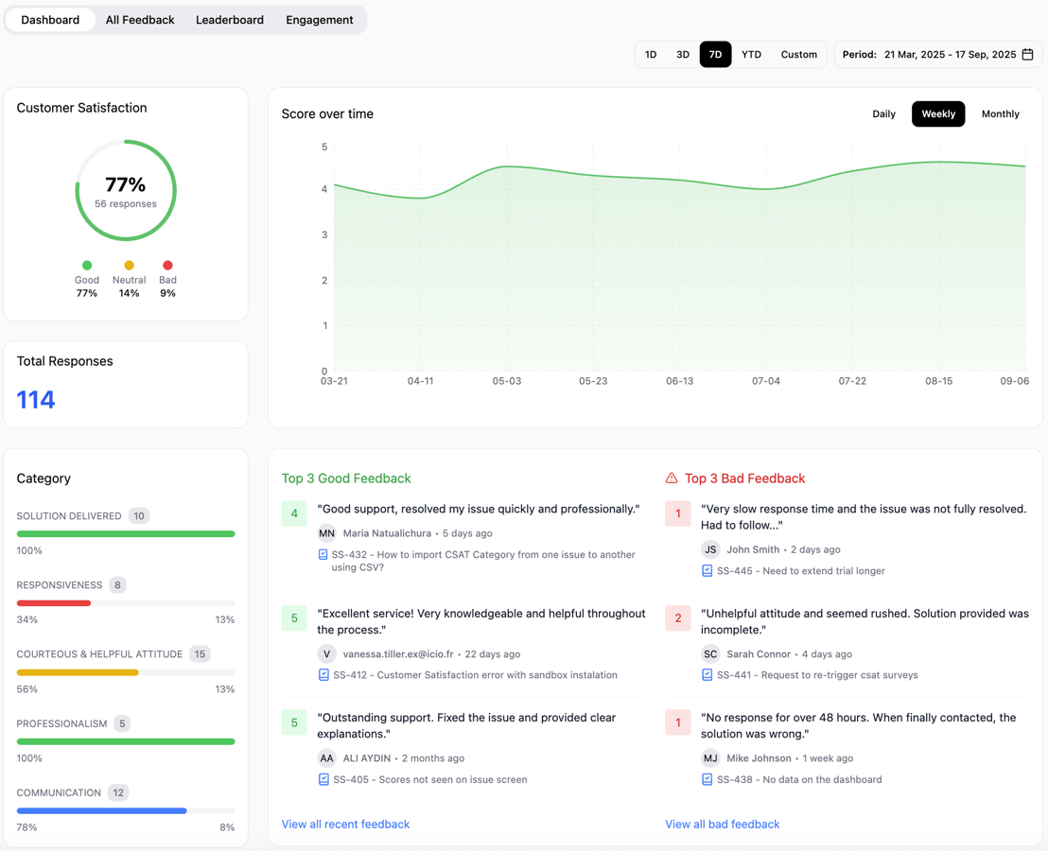This screenshot has width=1048, height=851.
Task: Click the PROFESSIONALISM category label
Action: pyautogui.click(x=61, y=723)
